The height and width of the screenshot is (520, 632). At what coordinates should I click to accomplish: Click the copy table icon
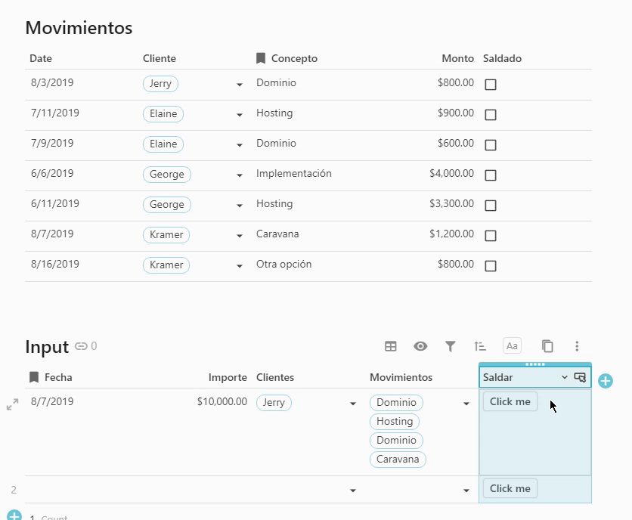(x=547, y=346)
